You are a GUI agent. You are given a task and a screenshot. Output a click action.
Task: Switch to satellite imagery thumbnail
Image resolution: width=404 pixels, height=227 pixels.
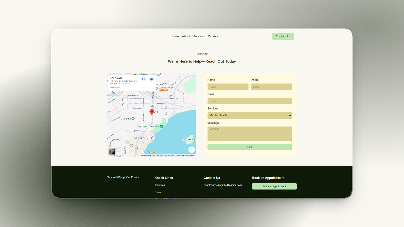coord(112,151)
